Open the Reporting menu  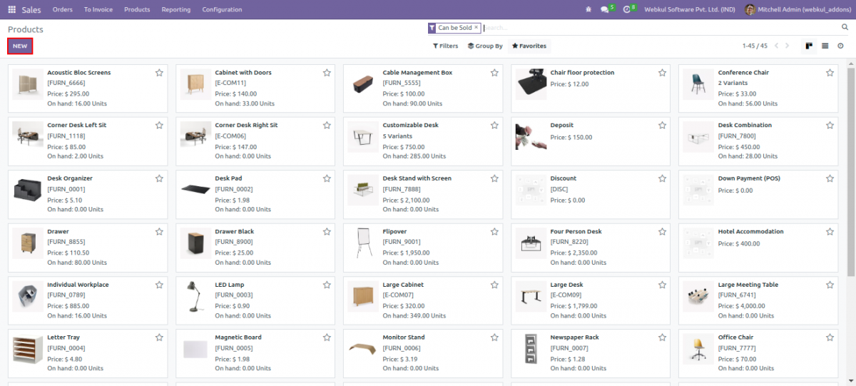click(x=176, y=9)
